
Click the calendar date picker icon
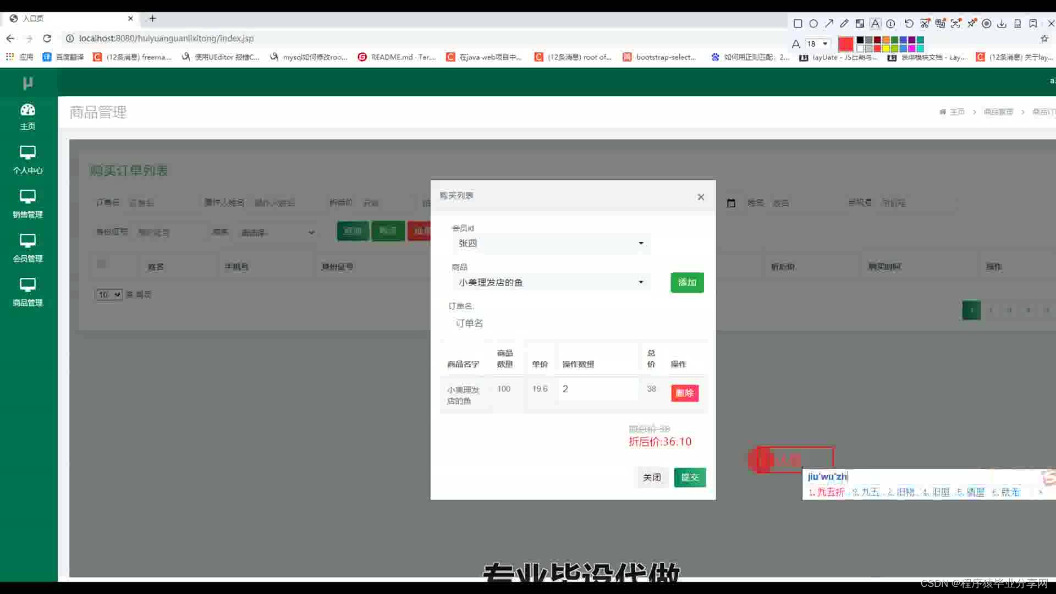point(731,203)
